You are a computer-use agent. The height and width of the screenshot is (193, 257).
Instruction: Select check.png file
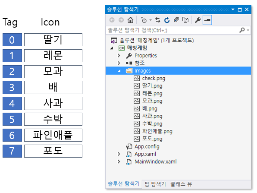pyautogui.click(x=154, y=79)
